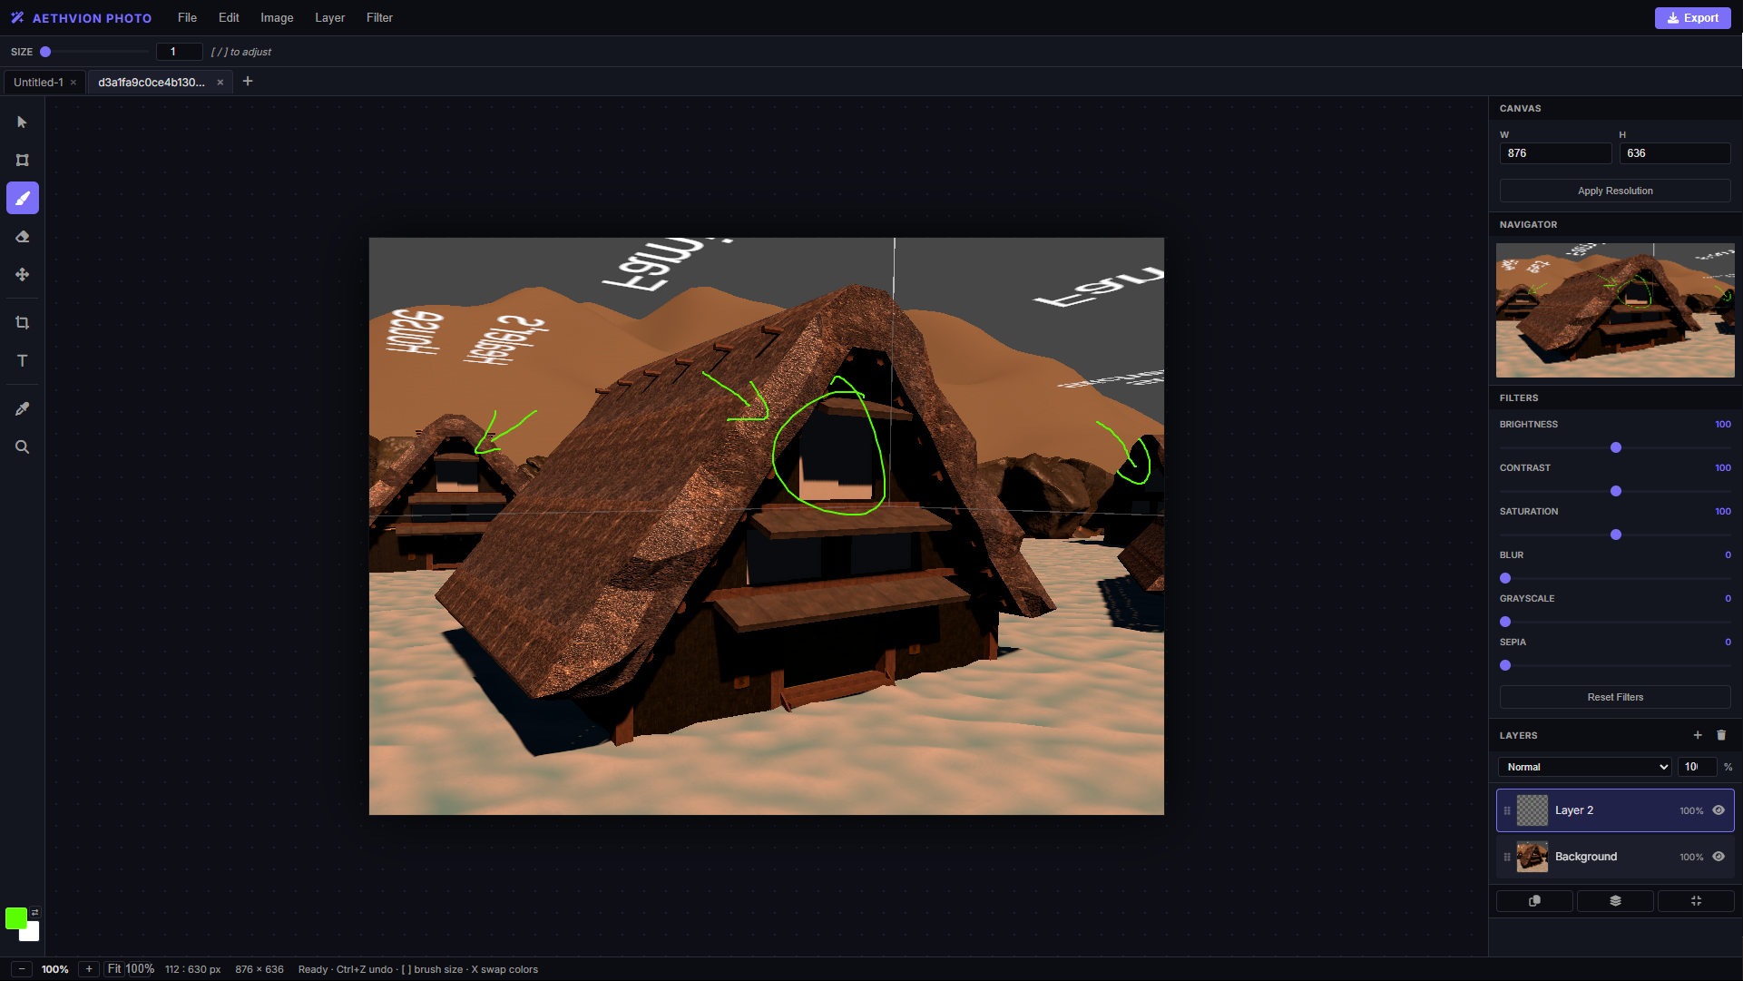
Task: Switch to the Untitled-1 tab
Action: (x=38, y=82)
